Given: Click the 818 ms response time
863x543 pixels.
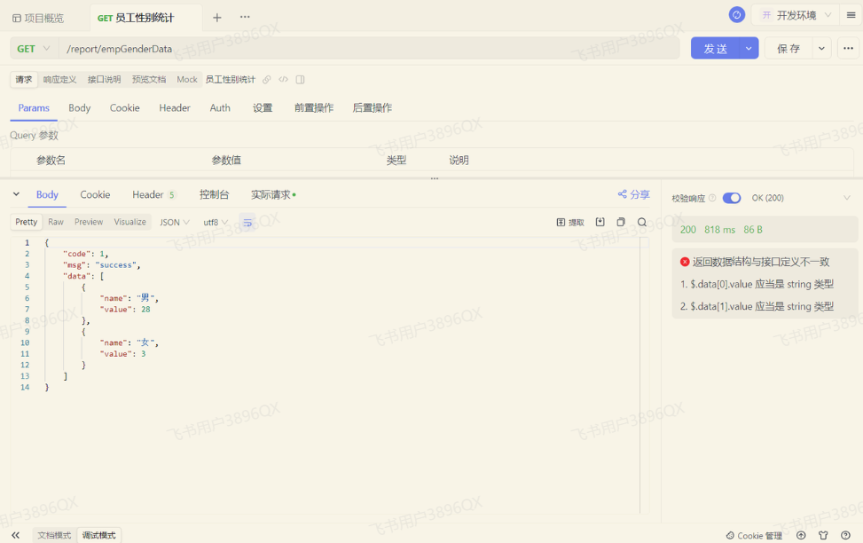Looking at the screenshot, I should [x=719, y=230].
